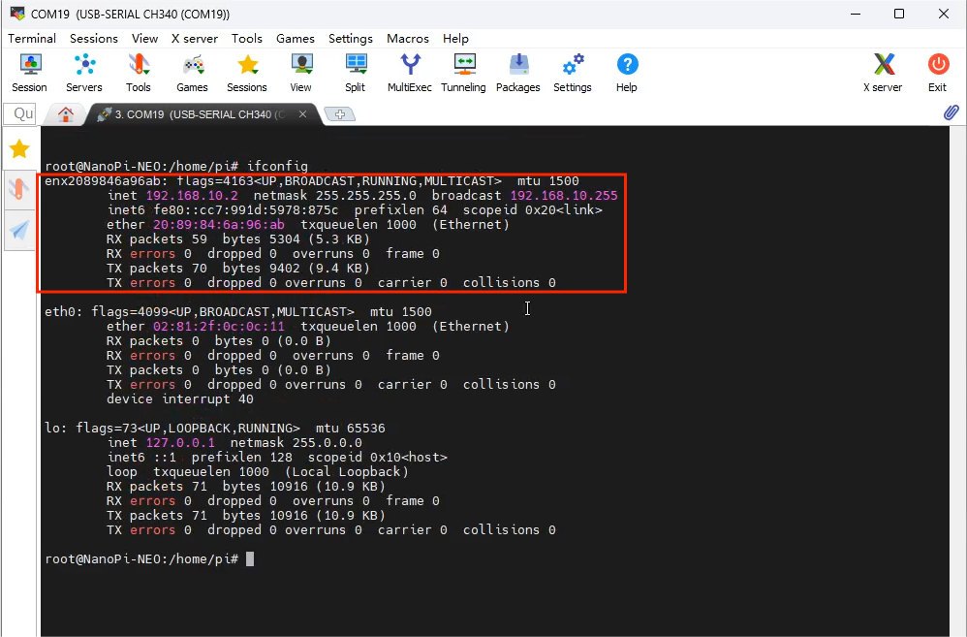Click the IP address 192.168.10.2
This screenshot has height=637, width=967.
(192, 195)
